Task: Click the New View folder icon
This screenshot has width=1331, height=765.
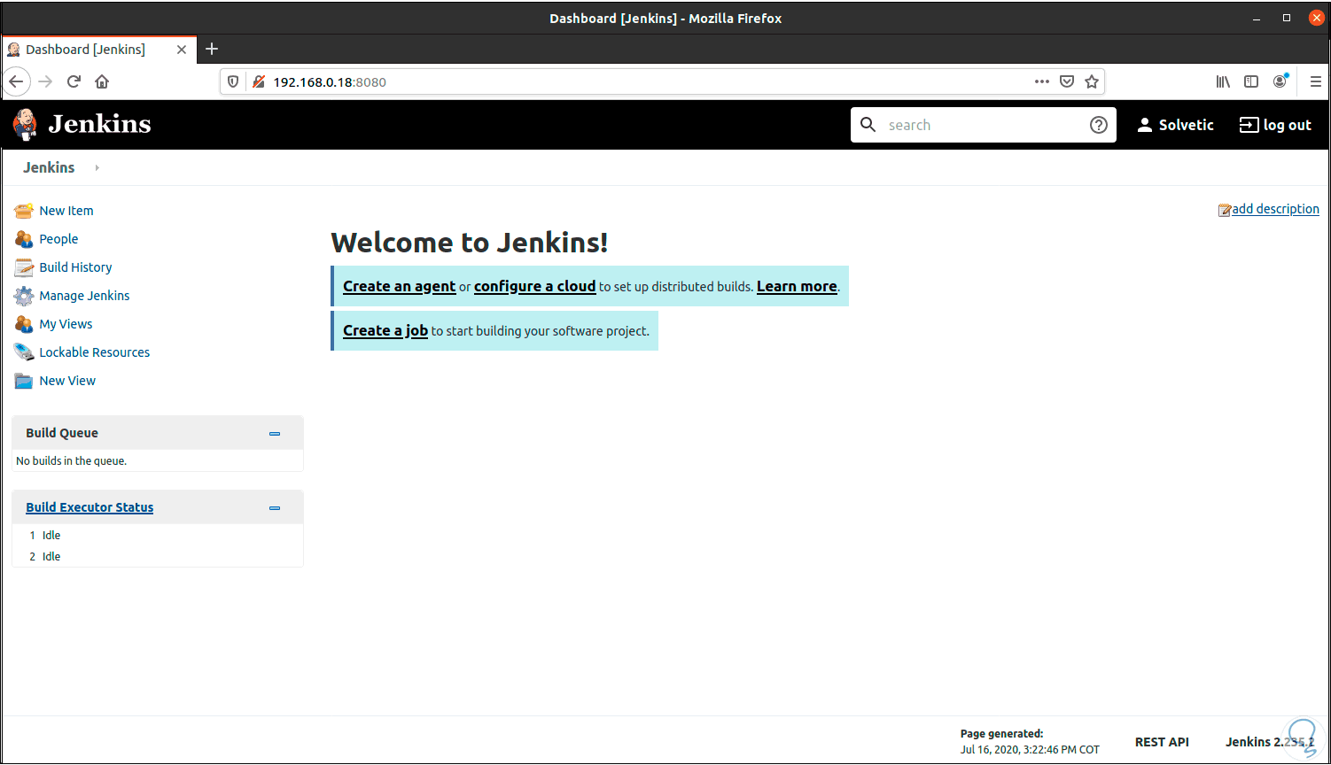Action: pyautogui.click(x=24, y=381)
